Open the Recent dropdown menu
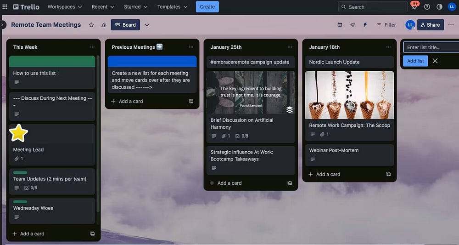This screenshot has width=459, height=245. 103,7
